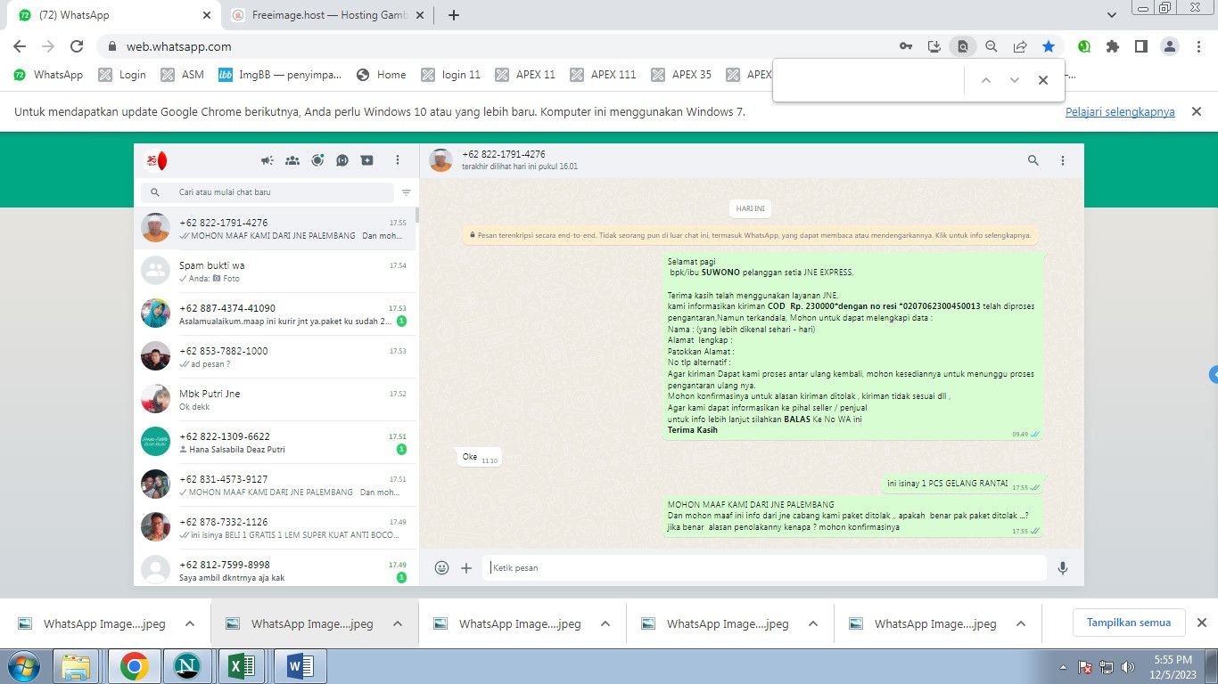Open chat 'Spam bukti wa'
1218x684 pixels.
275,272
